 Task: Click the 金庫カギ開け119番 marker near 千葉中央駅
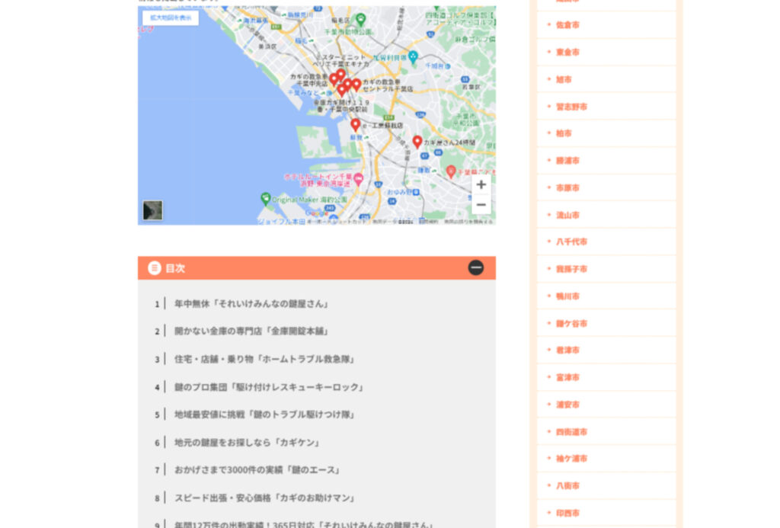click(x=341, y=88)
